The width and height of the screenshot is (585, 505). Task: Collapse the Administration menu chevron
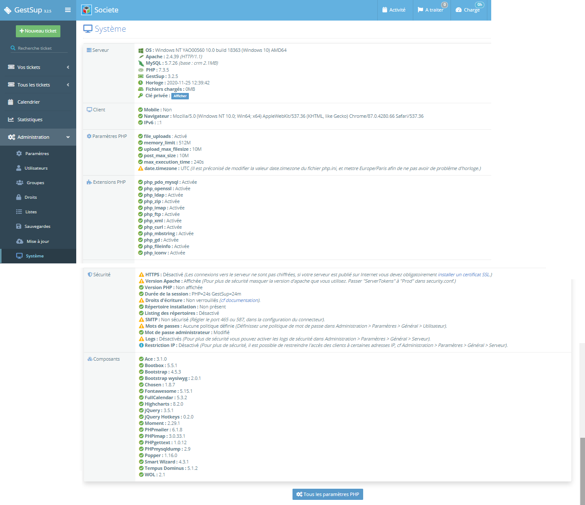pyautogui.click(x=68, y=137)
